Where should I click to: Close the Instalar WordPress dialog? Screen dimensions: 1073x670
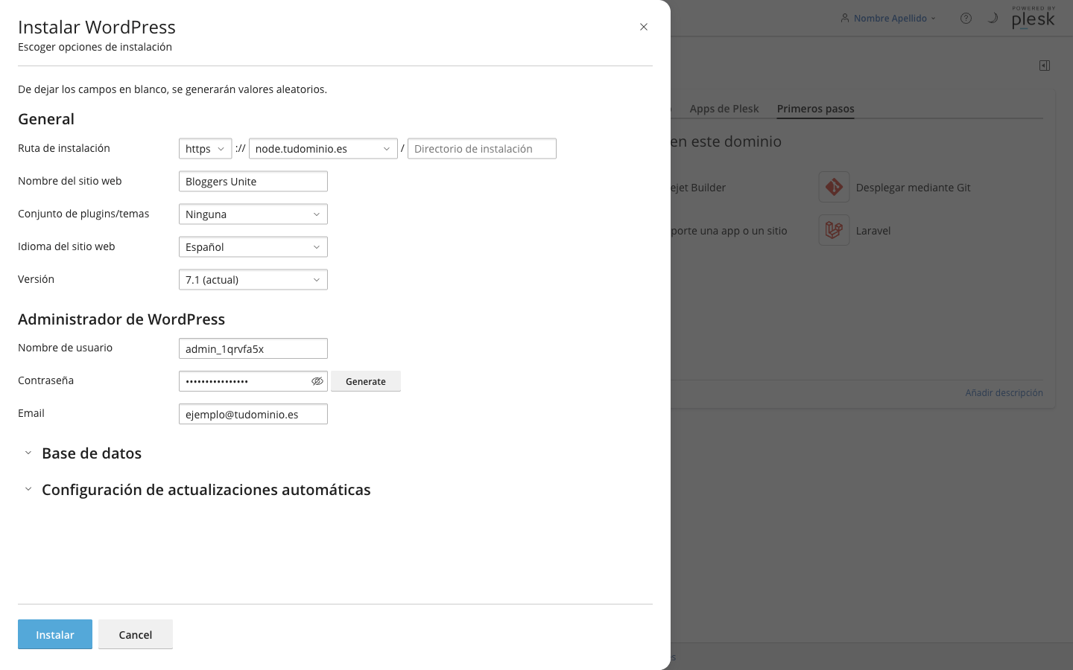644,27
